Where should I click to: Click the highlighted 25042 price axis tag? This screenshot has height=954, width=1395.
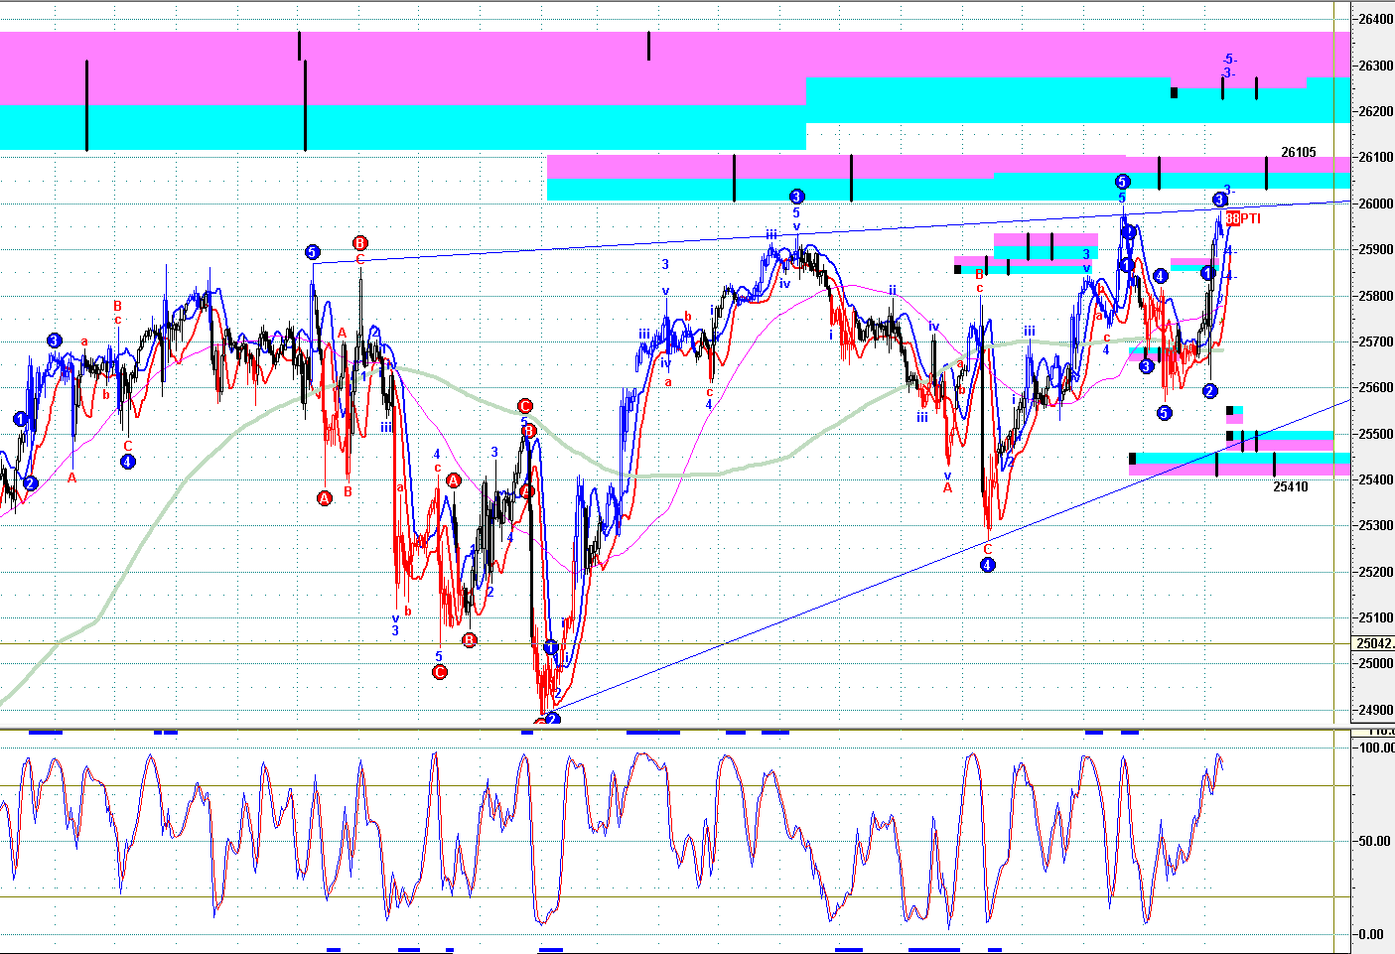(x=1375, y=643)
